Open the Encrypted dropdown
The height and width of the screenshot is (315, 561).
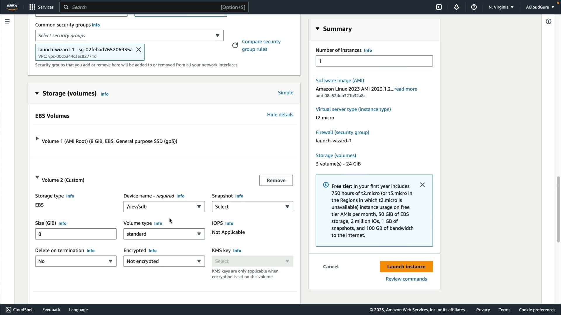click(x=164, y=261)
